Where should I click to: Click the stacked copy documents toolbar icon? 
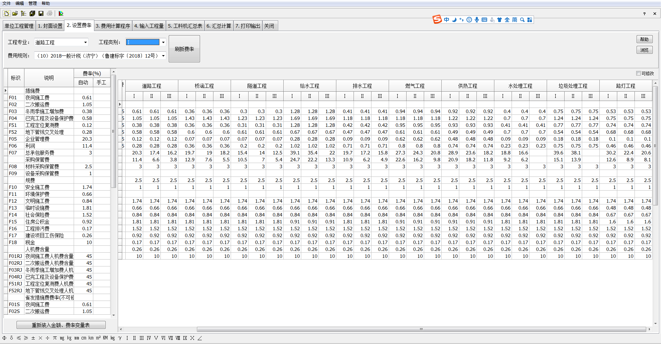click(x=32, y=13)
